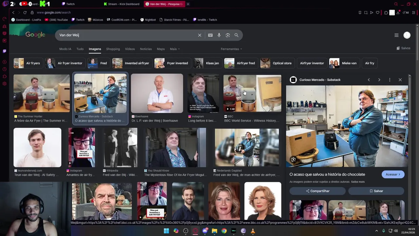Switch to Modo IA tab

click(x=65, y=49)
